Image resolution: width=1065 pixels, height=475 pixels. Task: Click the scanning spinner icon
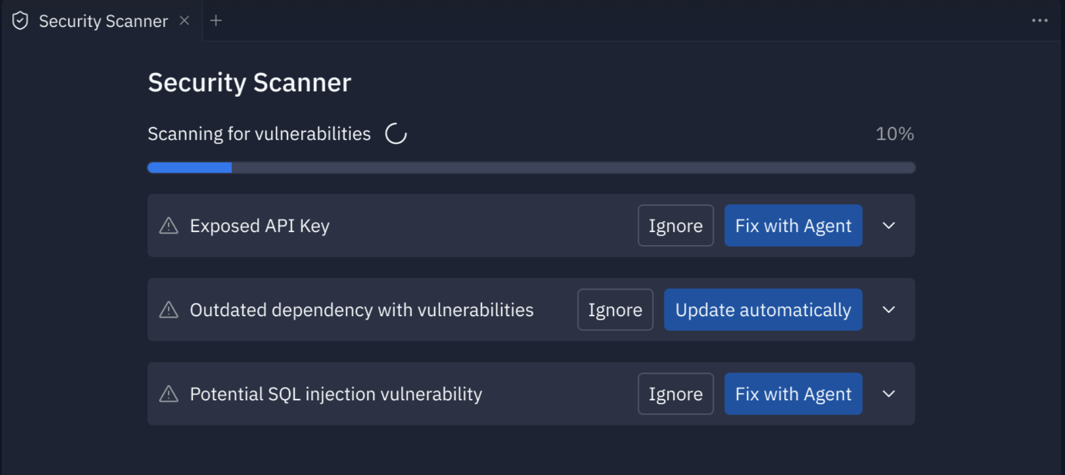396,134
